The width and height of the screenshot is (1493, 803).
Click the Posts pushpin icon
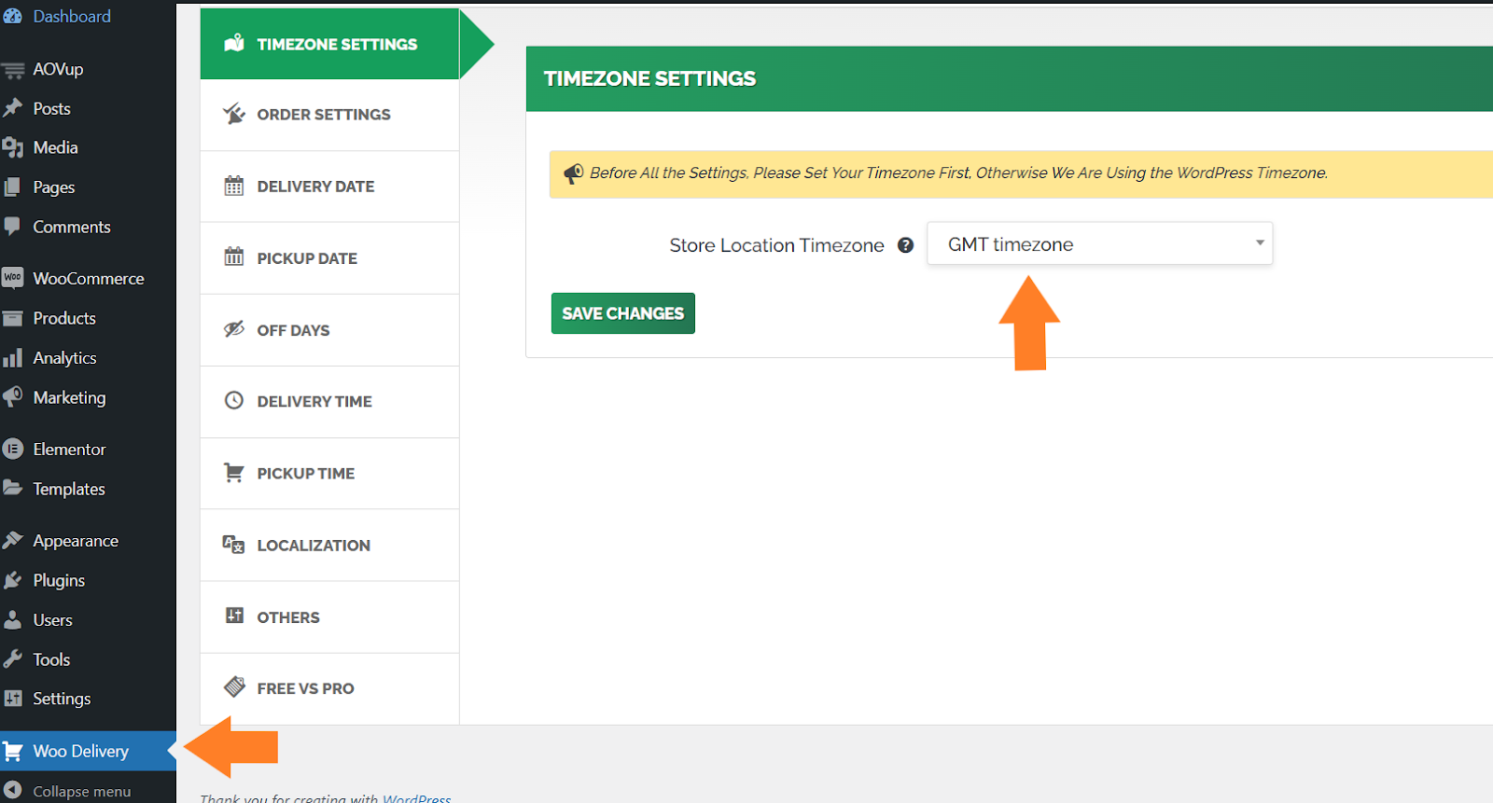12,108
